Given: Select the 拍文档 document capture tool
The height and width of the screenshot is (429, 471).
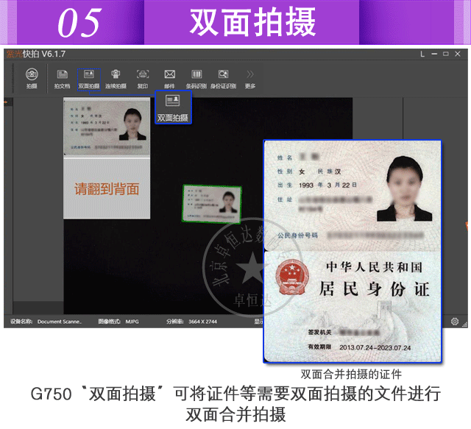Looking at the screenshot, I should click(62, 79).
